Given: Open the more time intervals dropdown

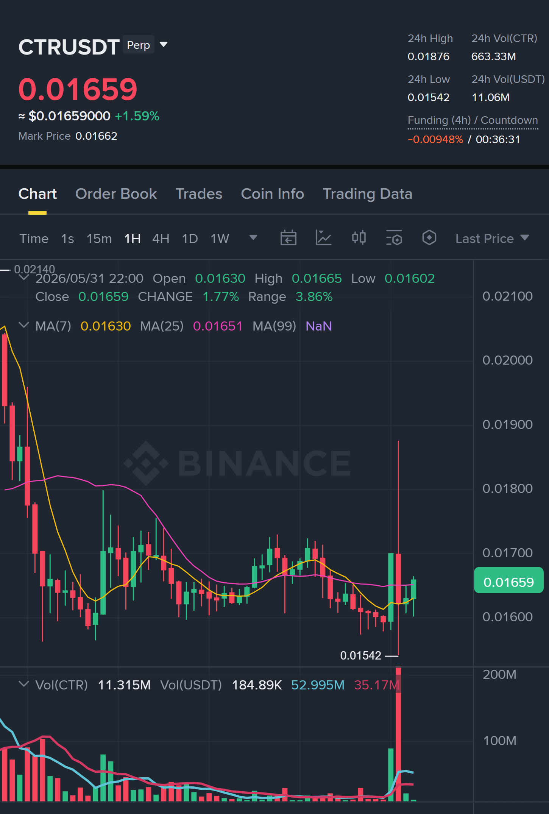Looking at the screenshot, I should [x=253, y=238].
